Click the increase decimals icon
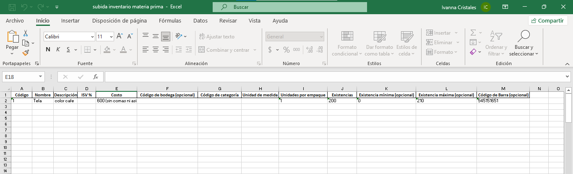 [310, 50]
